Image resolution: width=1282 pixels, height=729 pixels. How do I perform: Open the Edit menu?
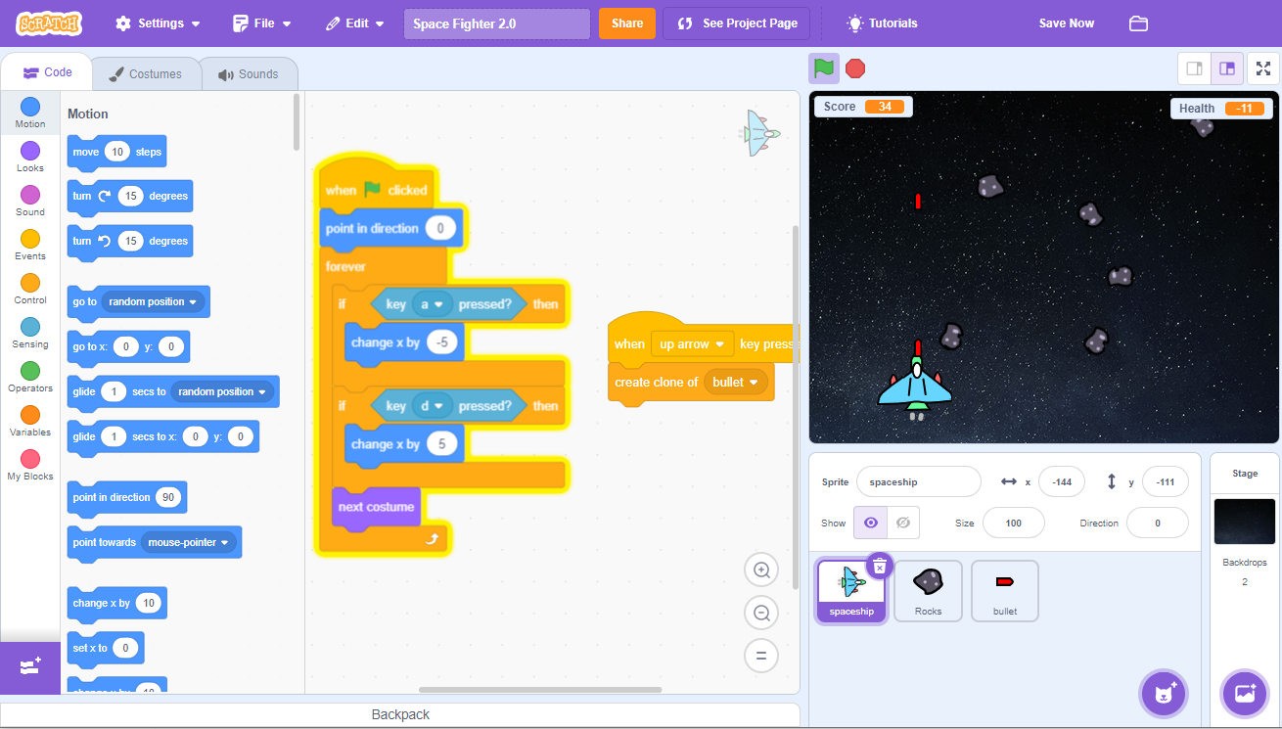[355, 23]
